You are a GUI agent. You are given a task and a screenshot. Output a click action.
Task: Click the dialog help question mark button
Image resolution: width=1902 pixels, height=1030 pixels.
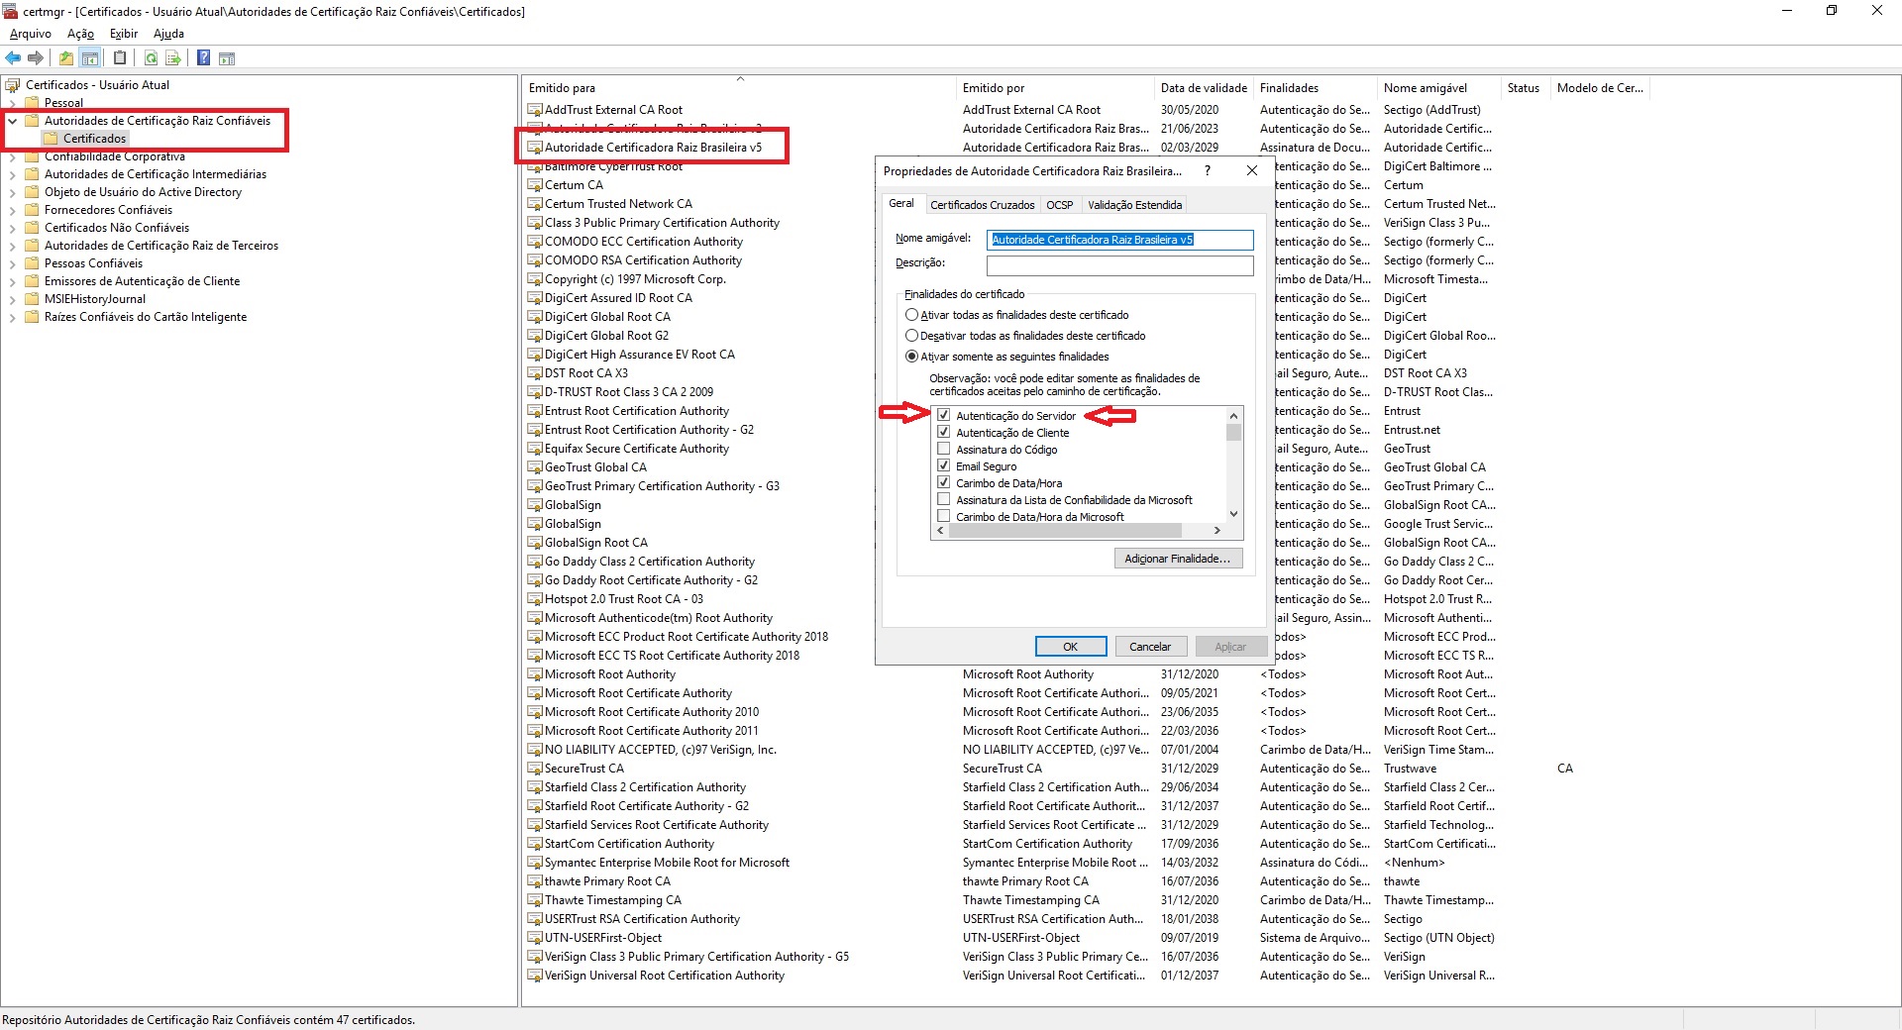1207,170
